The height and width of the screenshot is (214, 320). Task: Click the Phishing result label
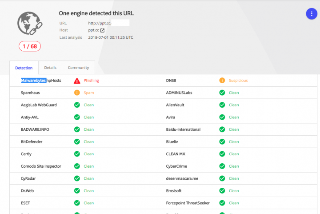[x=91, y=81]
